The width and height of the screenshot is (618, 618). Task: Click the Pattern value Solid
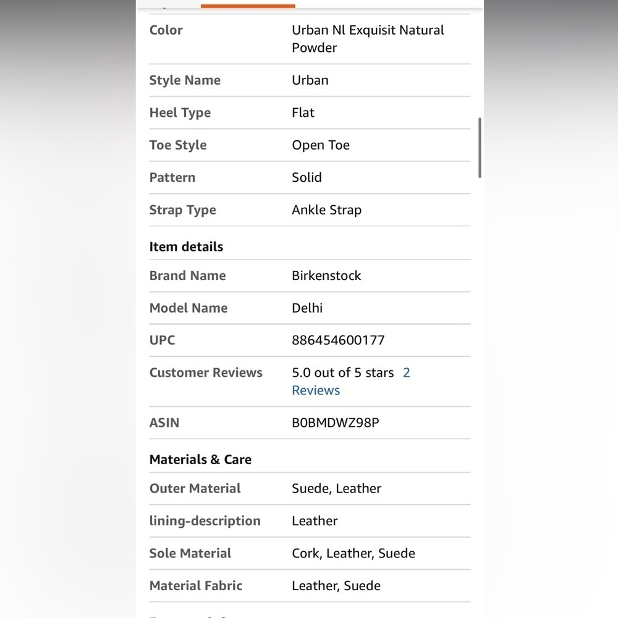(307, 177)
